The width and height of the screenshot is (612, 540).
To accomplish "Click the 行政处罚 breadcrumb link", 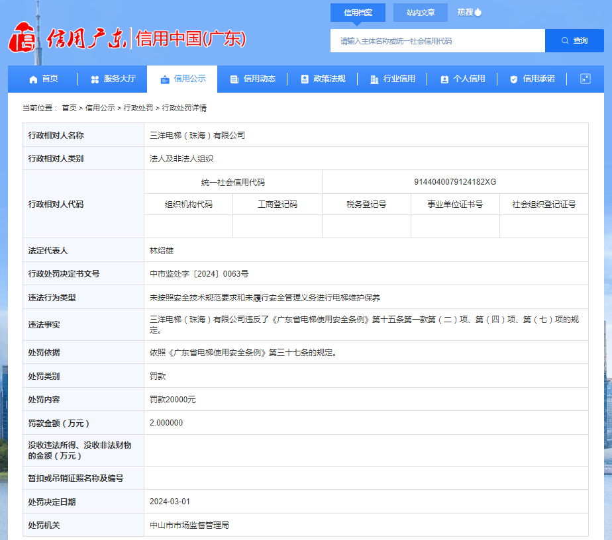I will (138, 108).
